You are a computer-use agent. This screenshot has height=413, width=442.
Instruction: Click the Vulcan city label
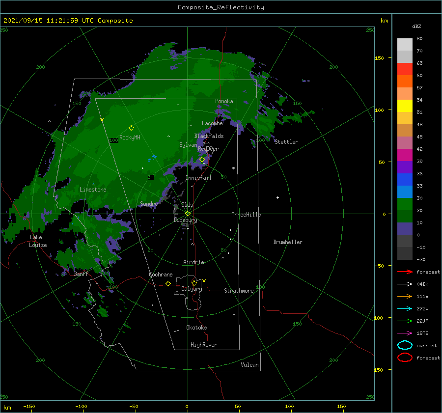point(250,365)
